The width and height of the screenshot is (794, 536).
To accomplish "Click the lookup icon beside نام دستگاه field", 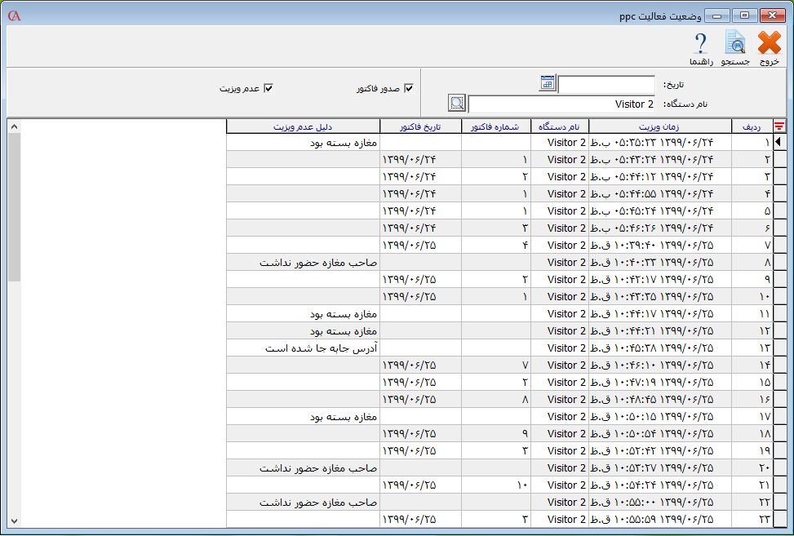I will 457,104.
